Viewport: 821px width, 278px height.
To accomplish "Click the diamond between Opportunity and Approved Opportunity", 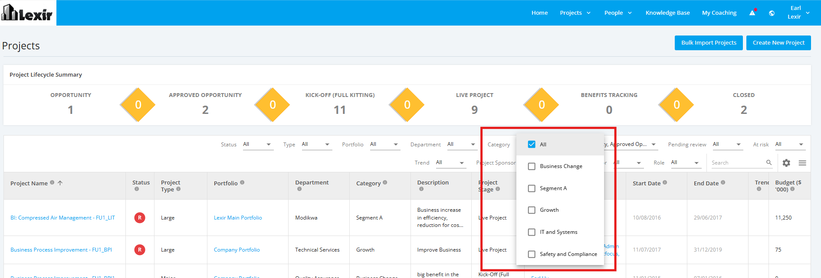I will pos(138,105).
